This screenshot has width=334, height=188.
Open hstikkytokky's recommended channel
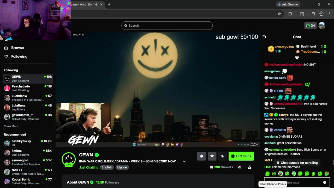(x=28, y=143)
